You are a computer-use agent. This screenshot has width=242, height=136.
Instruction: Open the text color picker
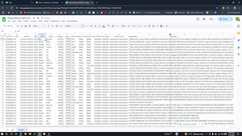point(104,26)
